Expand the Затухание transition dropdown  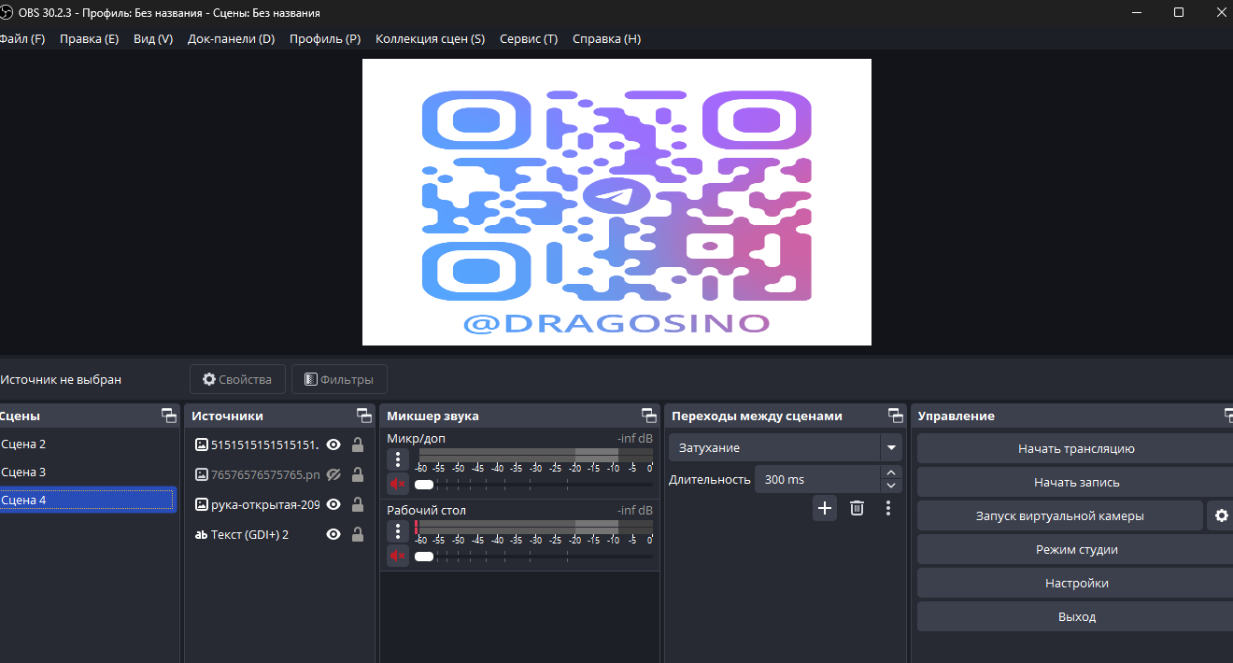tap(891, 448)
